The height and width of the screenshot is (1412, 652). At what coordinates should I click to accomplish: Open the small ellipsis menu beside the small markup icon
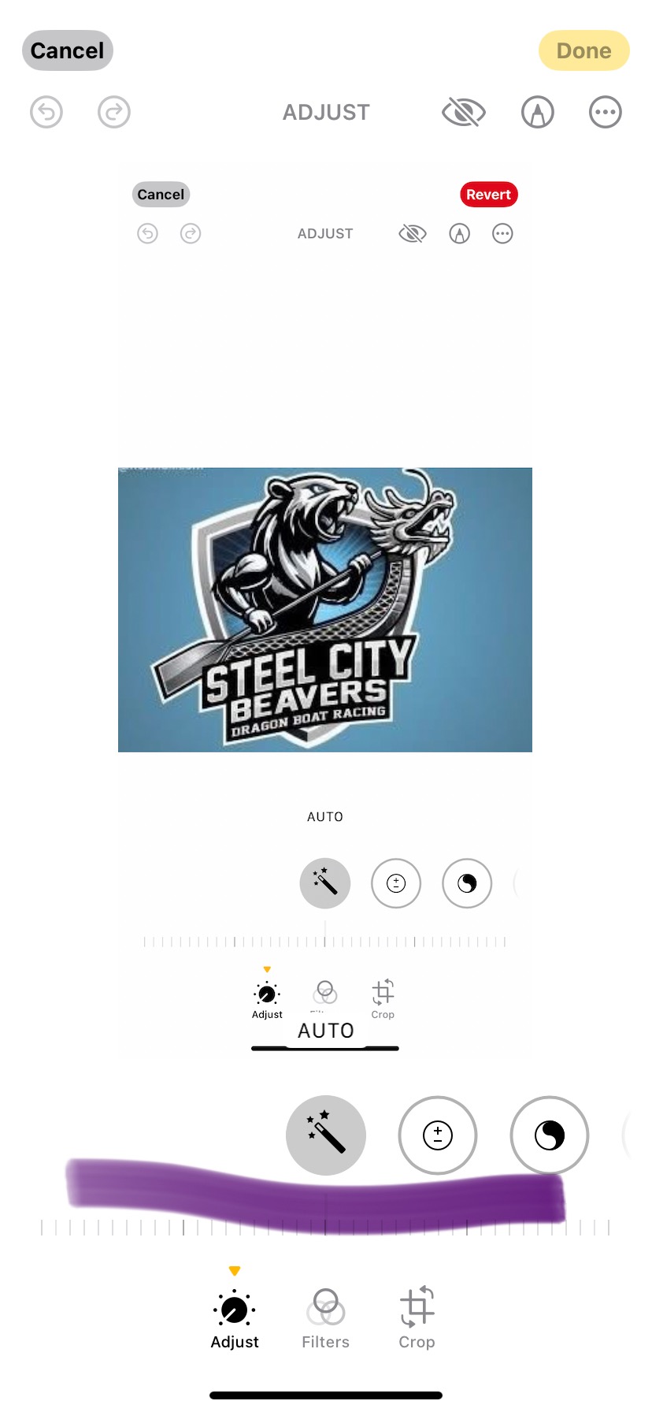pos(502,233)
